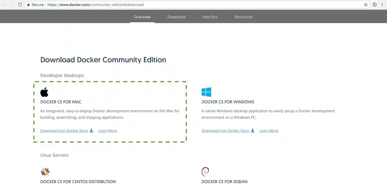Screen dimensions: 387x185
Task: Open the Chrome three-dot menu
Action: click(382, 5)
